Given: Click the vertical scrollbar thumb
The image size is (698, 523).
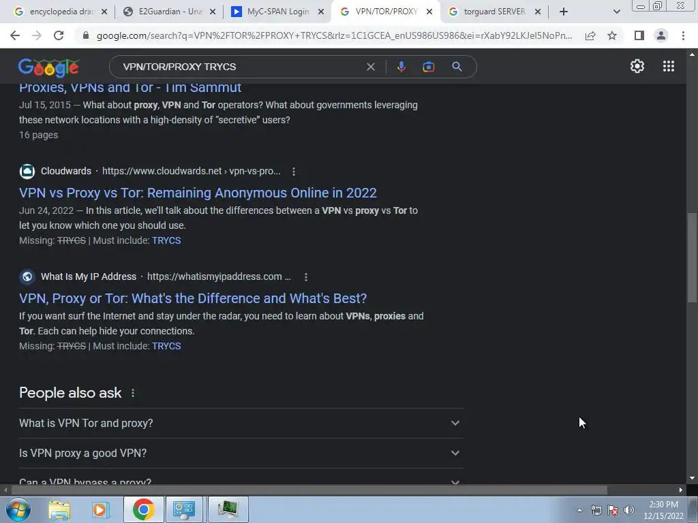Looking at the screenshot, I should click(691, 258).
